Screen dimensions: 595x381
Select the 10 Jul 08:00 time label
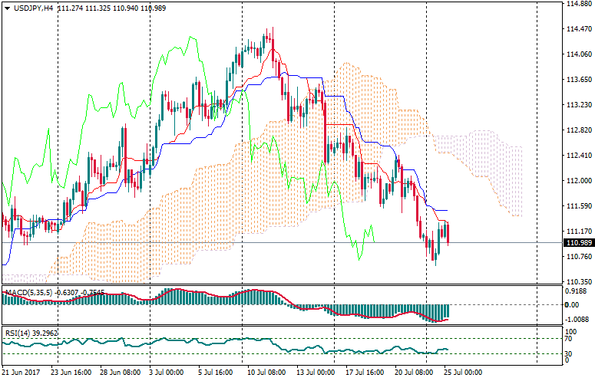(x=265, y=372)
